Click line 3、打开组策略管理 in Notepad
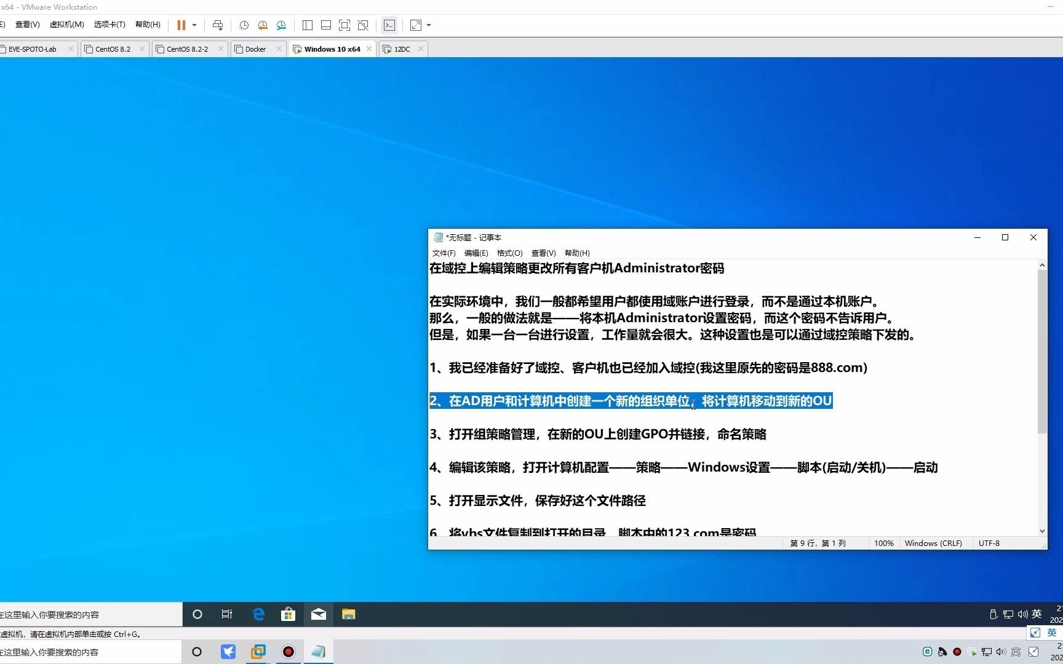Screen dimensions: 1063x664 click(x=598, y=434)
